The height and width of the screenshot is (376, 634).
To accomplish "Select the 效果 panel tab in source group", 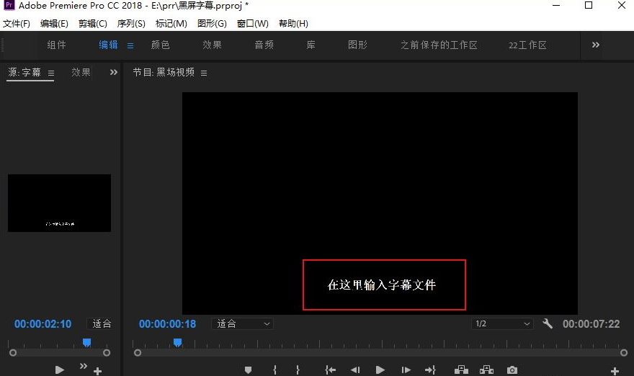I will point(81,72).
